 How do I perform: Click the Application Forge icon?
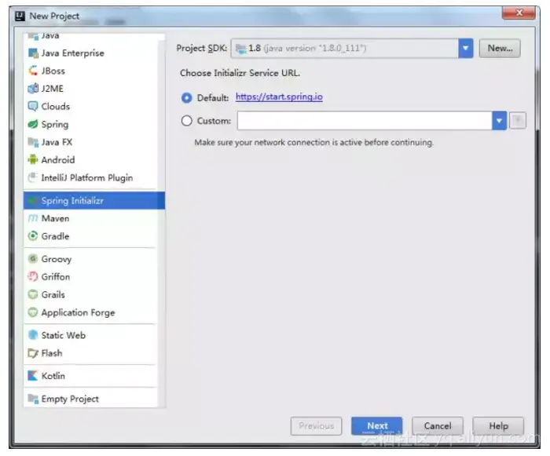click(33, 312)
